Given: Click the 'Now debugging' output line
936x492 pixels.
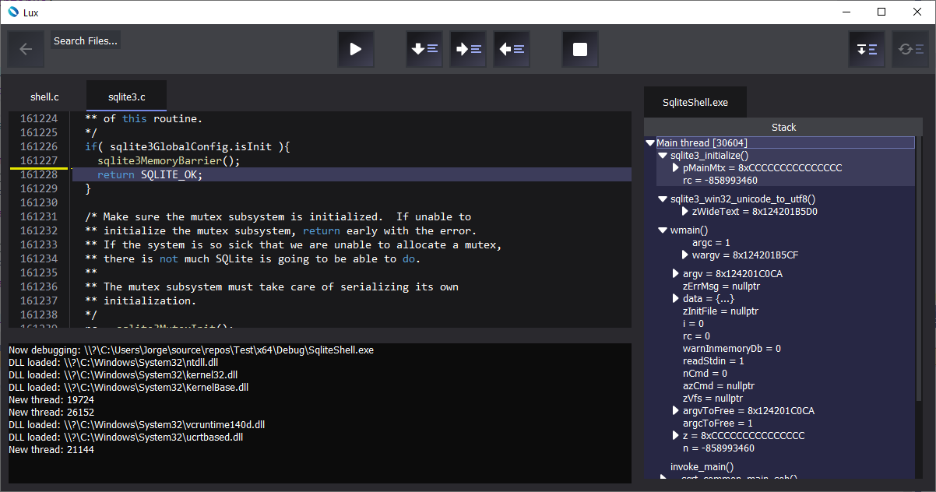Looking at the screenshot, I should click(x=191, y=350).
